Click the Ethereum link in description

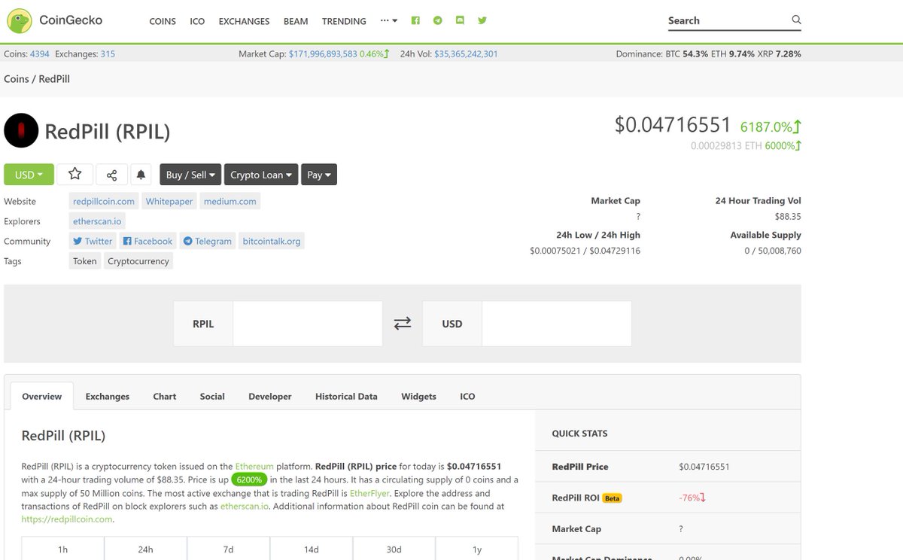(x=254, y=467)
